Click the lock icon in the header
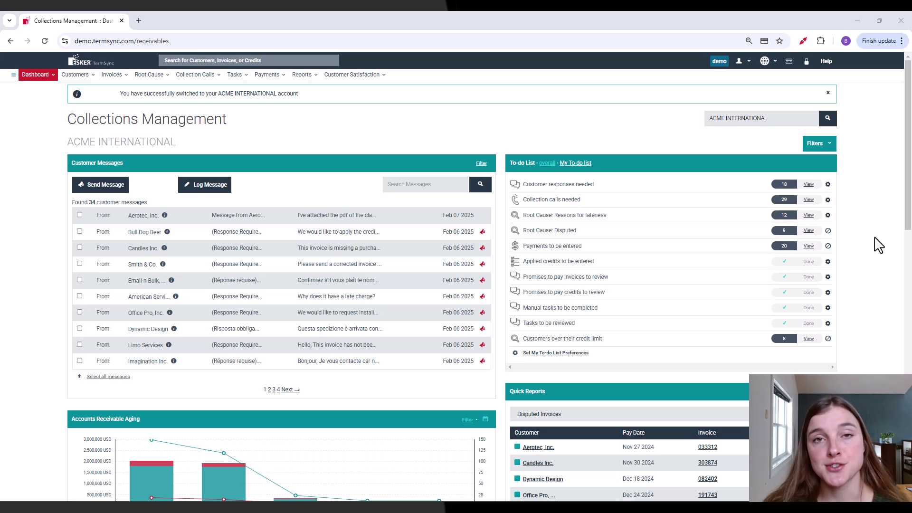912x513 pixels. click(806, 61)
